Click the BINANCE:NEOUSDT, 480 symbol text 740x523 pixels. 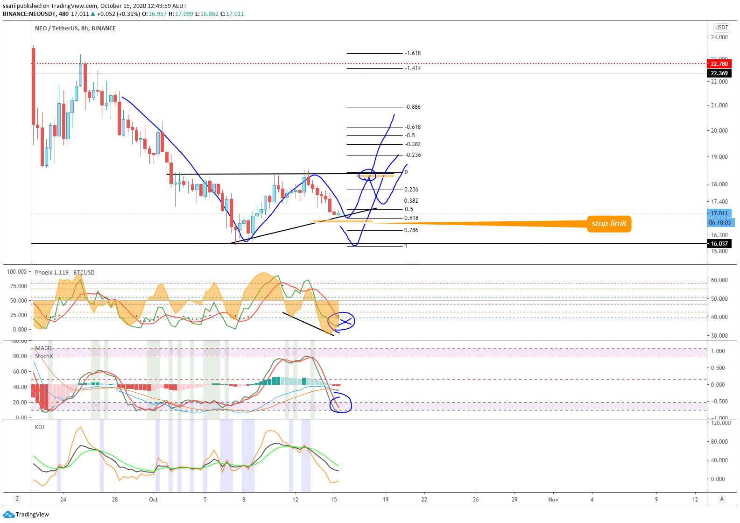36,14
